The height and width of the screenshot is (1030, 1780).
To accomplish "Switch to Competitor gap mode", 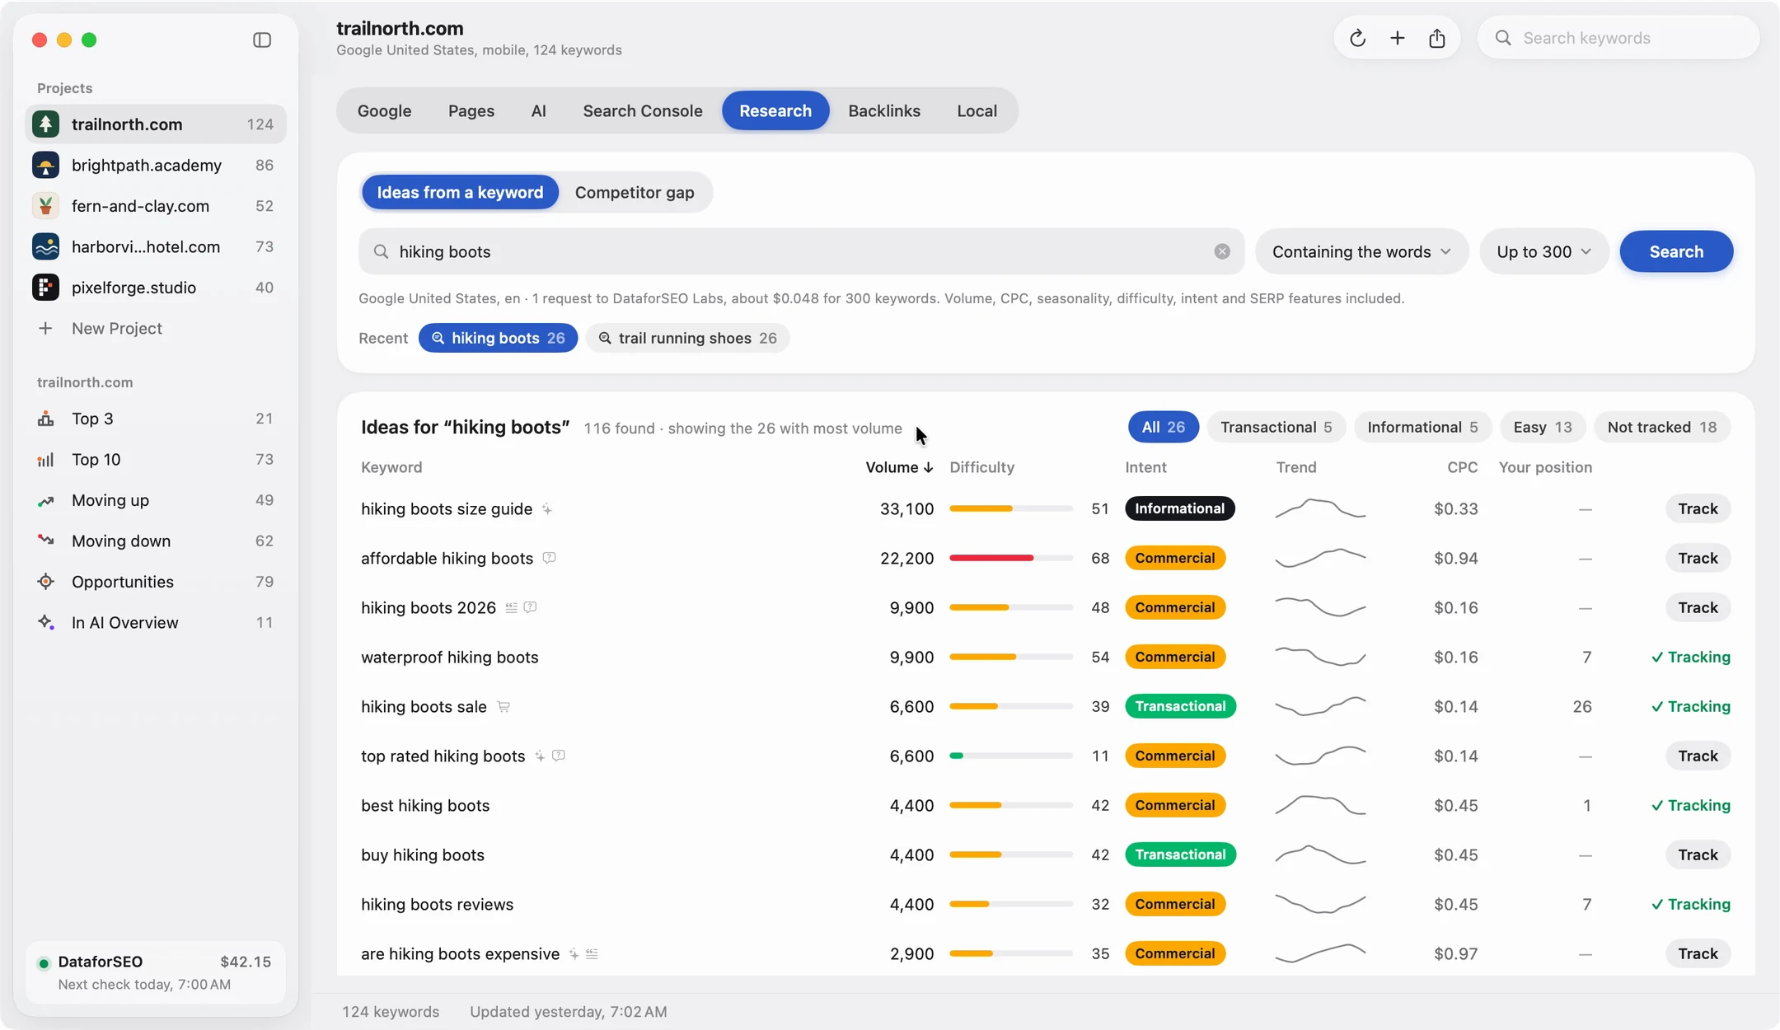I will pos(635,192).
